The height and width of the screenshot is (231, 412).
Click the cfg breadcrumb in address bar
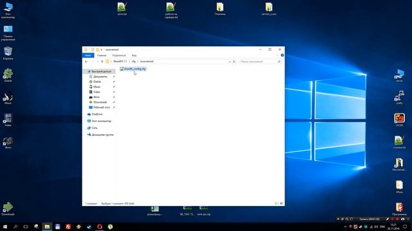[133, 62]
